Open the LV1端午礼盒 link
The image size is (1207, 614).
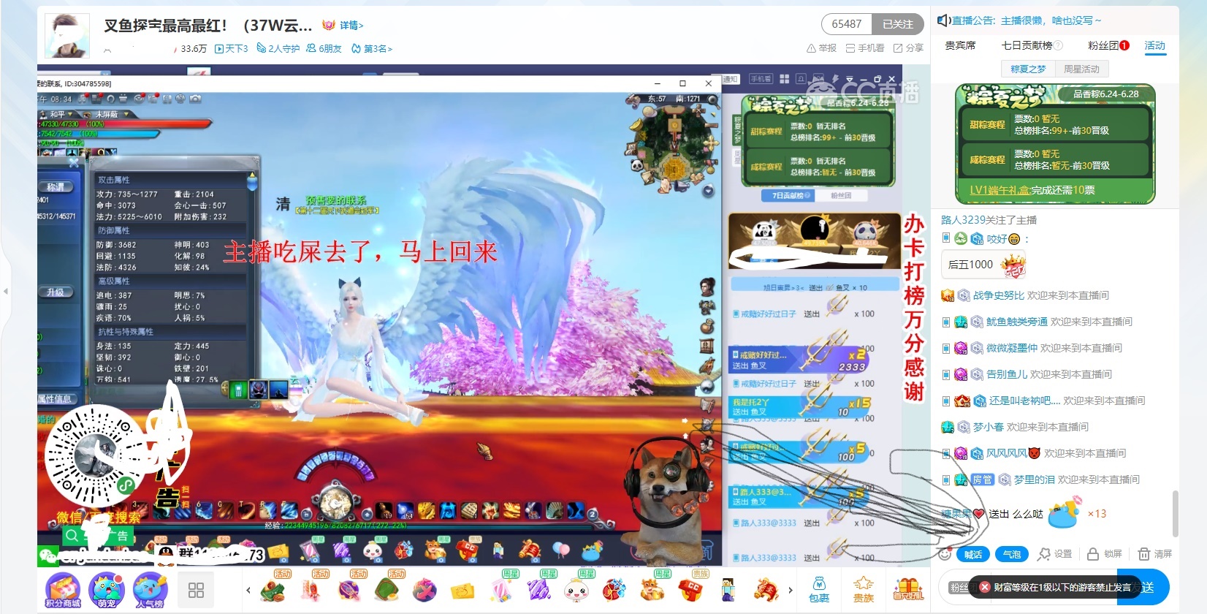1000,190
